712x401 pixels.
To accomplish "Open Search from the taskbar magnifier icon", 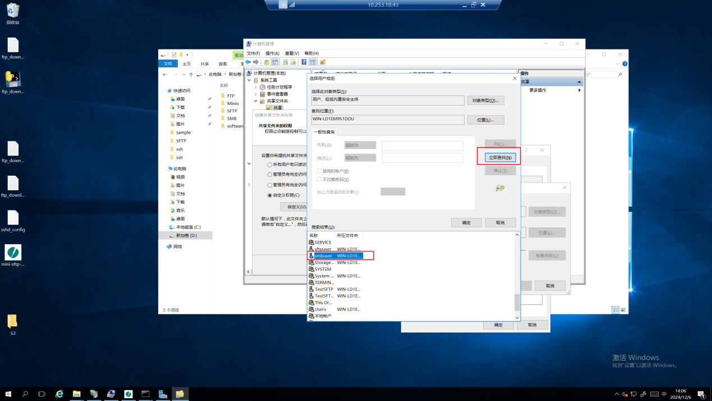I will coord(25,394).
